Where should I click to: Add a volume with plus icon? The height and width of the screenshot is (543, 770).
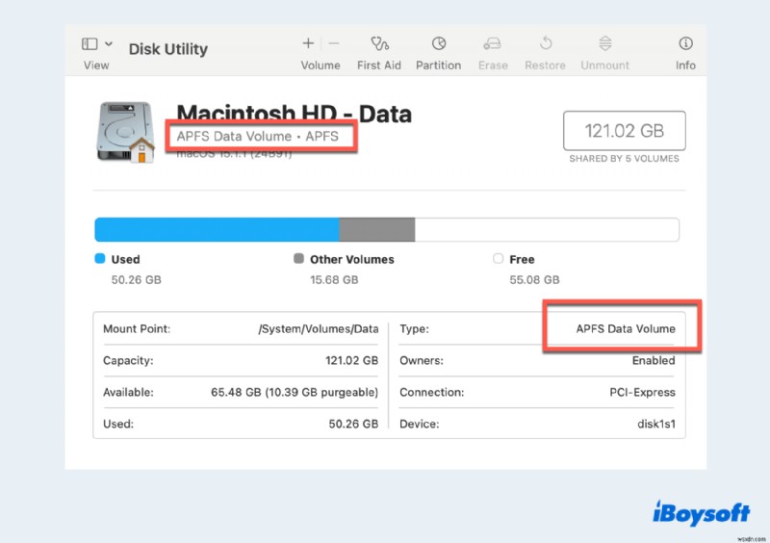[x=308, y=43]
